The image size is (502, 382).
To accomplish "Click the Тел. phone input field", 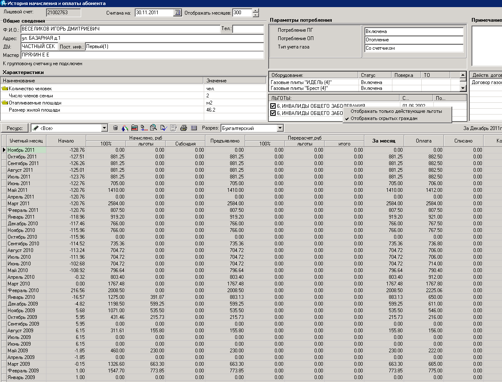I will click(248, 29).
